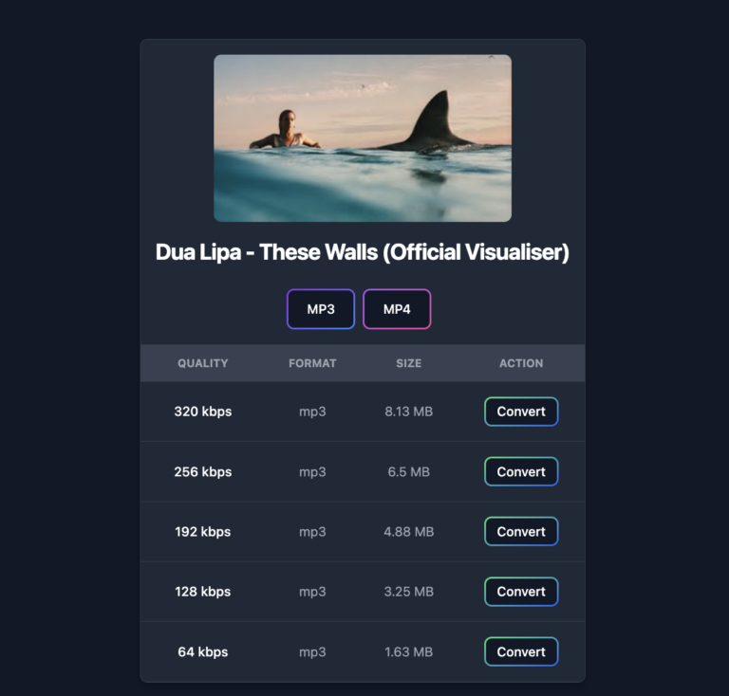729x696 pixels.
Task: Switch to the MP3 tab
Action: [x=321, y=309]
